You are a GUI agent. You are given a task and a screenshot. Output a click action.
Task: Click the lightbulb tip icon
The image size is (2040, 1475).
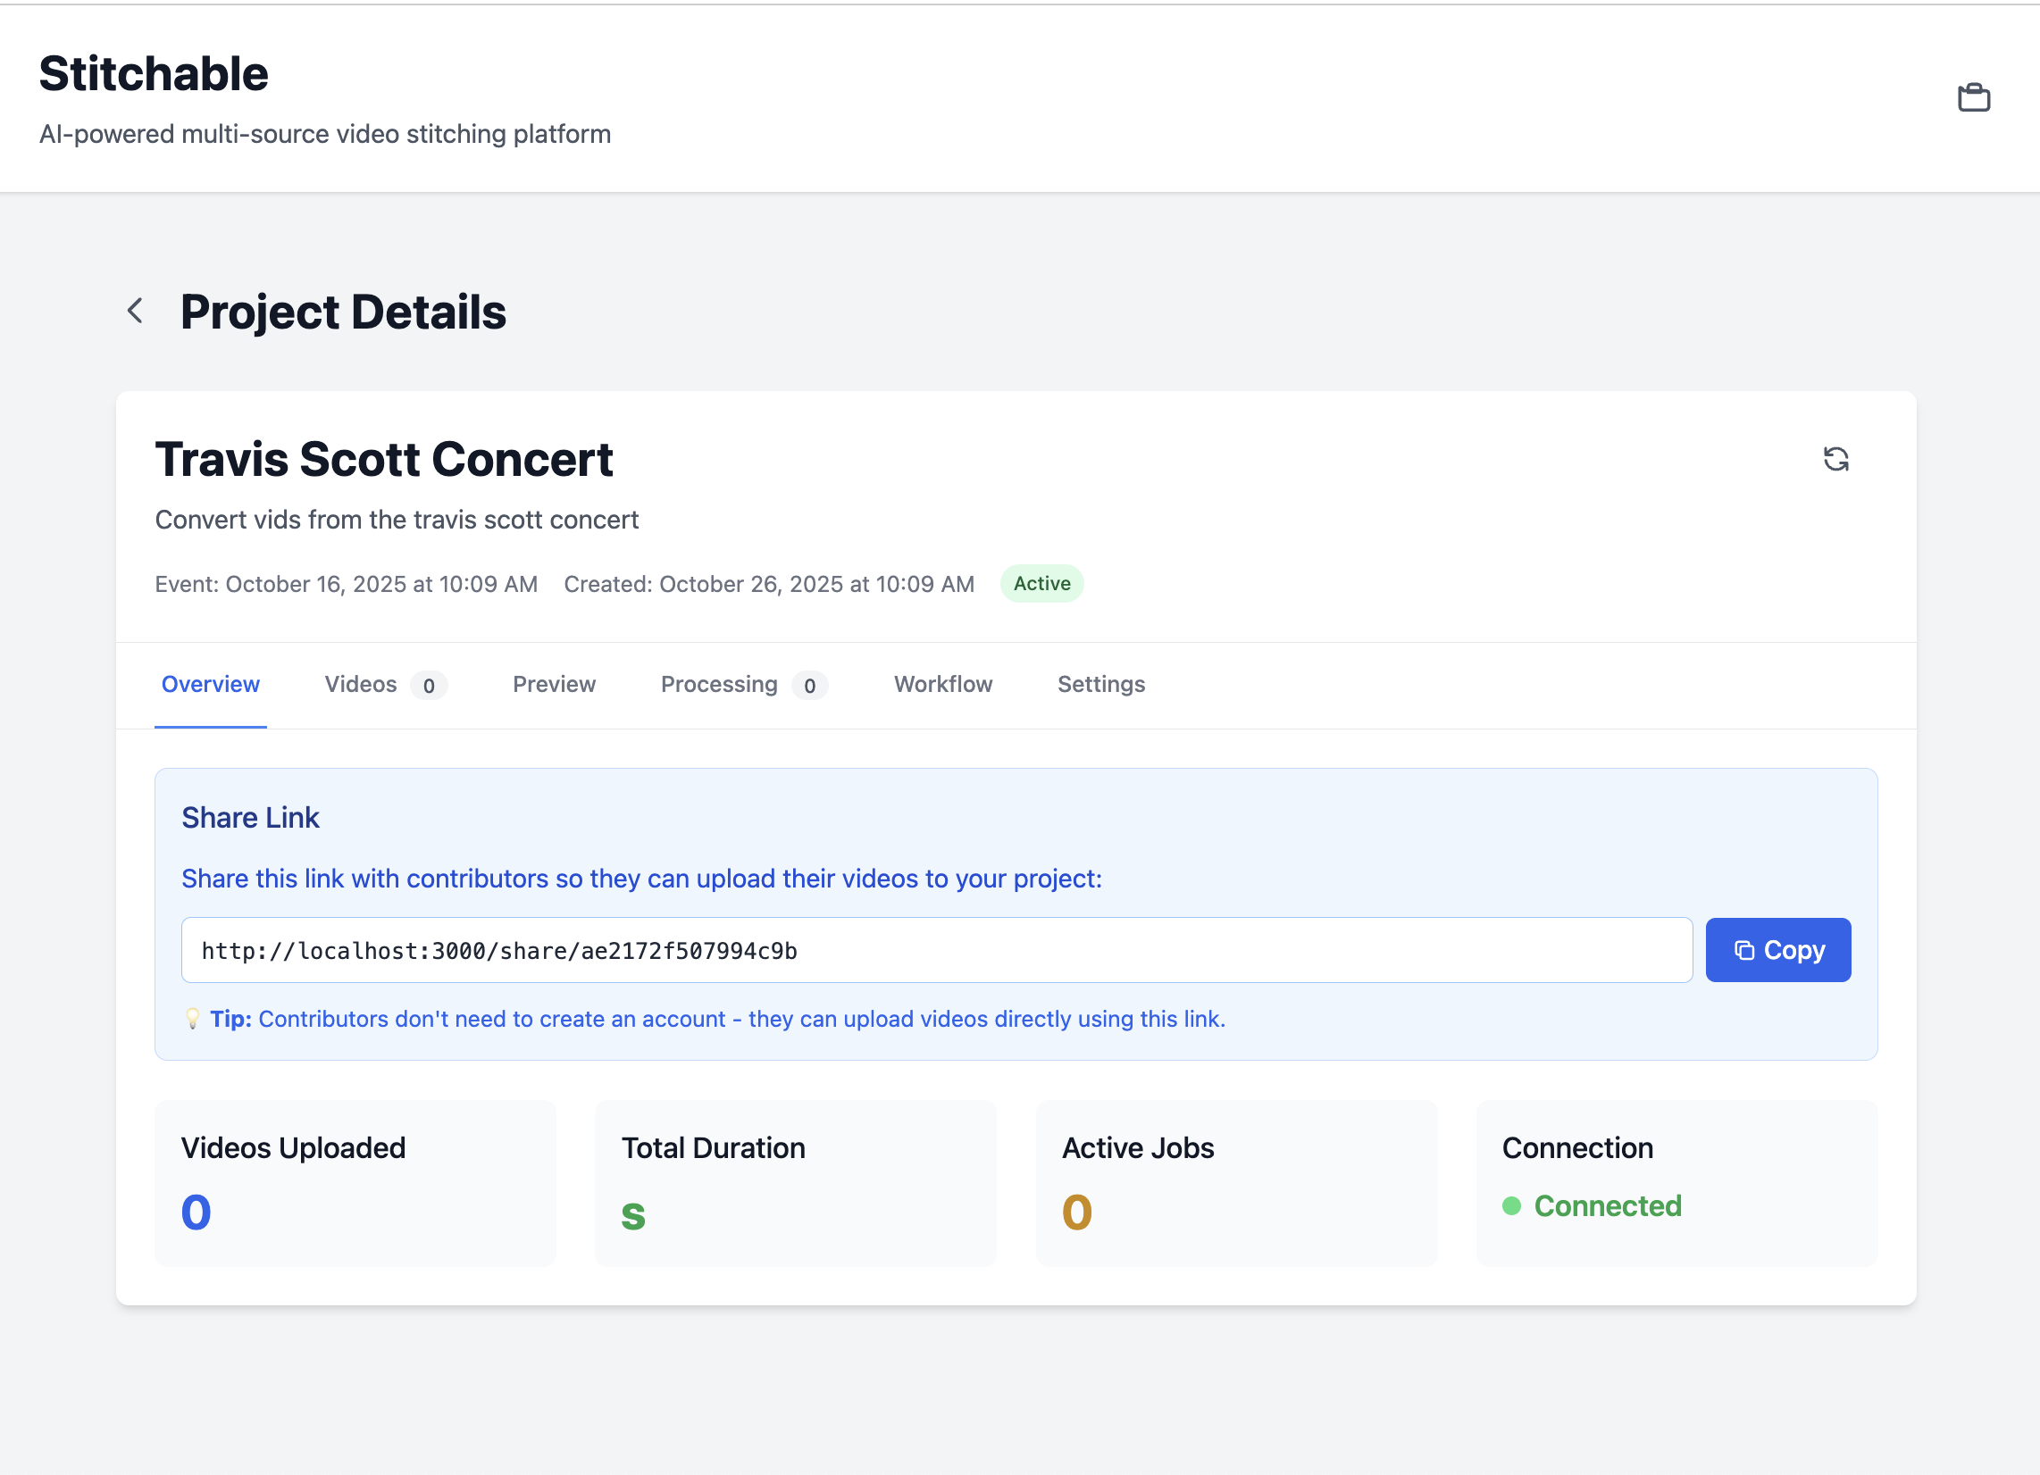click(193, 1018)
